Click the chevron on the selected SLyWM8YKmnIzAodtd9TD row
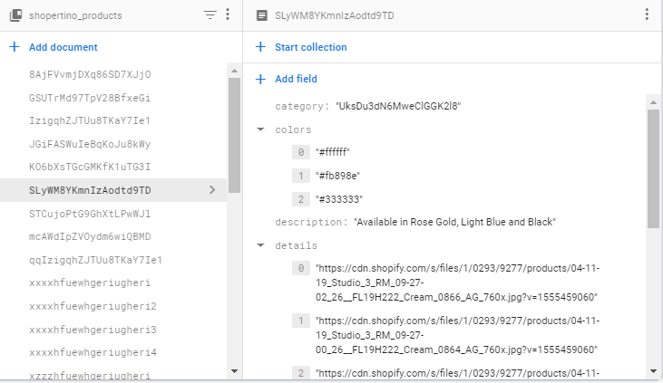This screenshot has width=663, height=383. tap(212, 190)
